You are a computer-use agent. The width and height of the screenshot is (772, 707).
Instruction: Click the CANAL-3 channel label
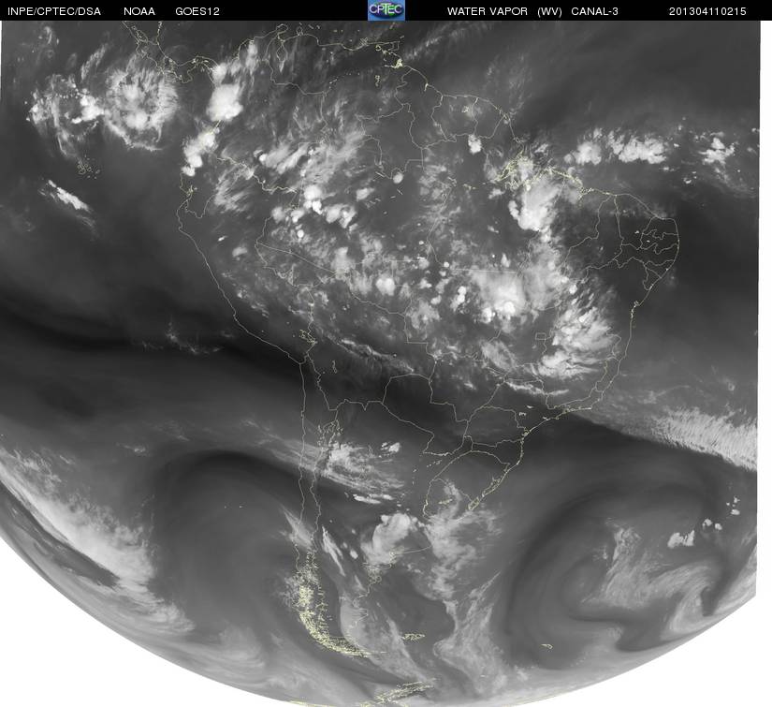click(x=595, y=11)
